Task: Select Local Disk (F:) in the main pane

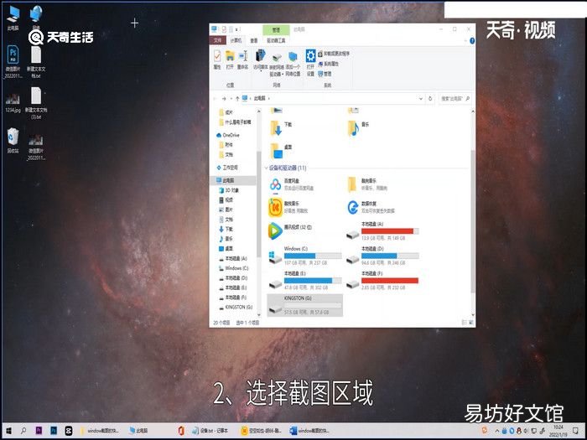Action: point(382,281)
